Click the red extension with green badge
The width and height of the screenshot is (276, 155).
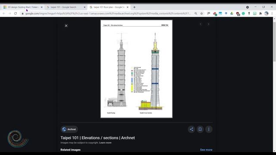coord(215,14)
